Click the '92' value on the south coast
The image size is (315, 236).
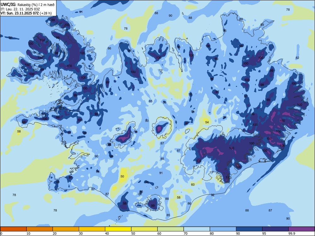[213, 195]
